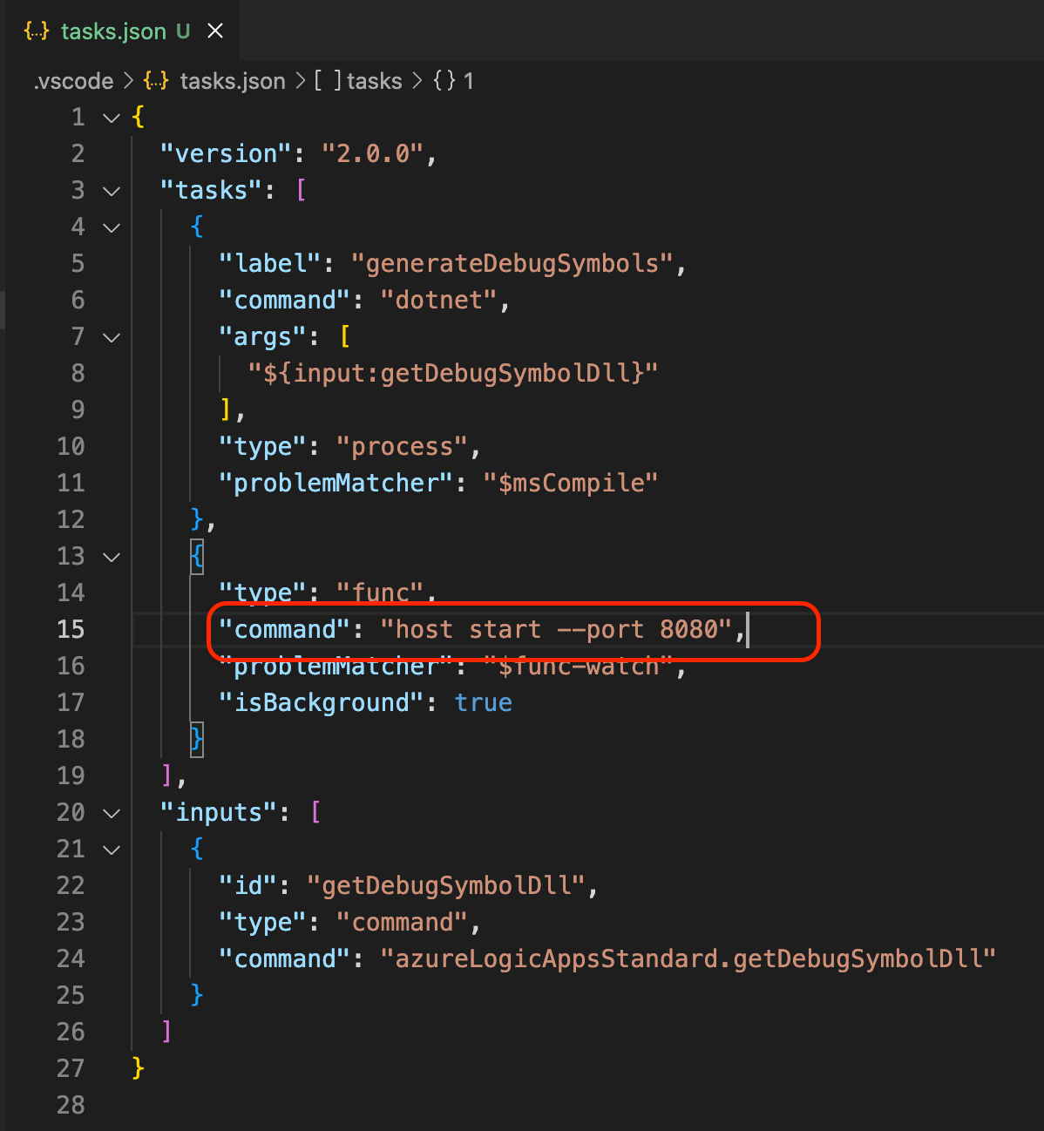Open the .vscode breadcrumb folder
This screenshot has height=1131, width=1044.
74,81
